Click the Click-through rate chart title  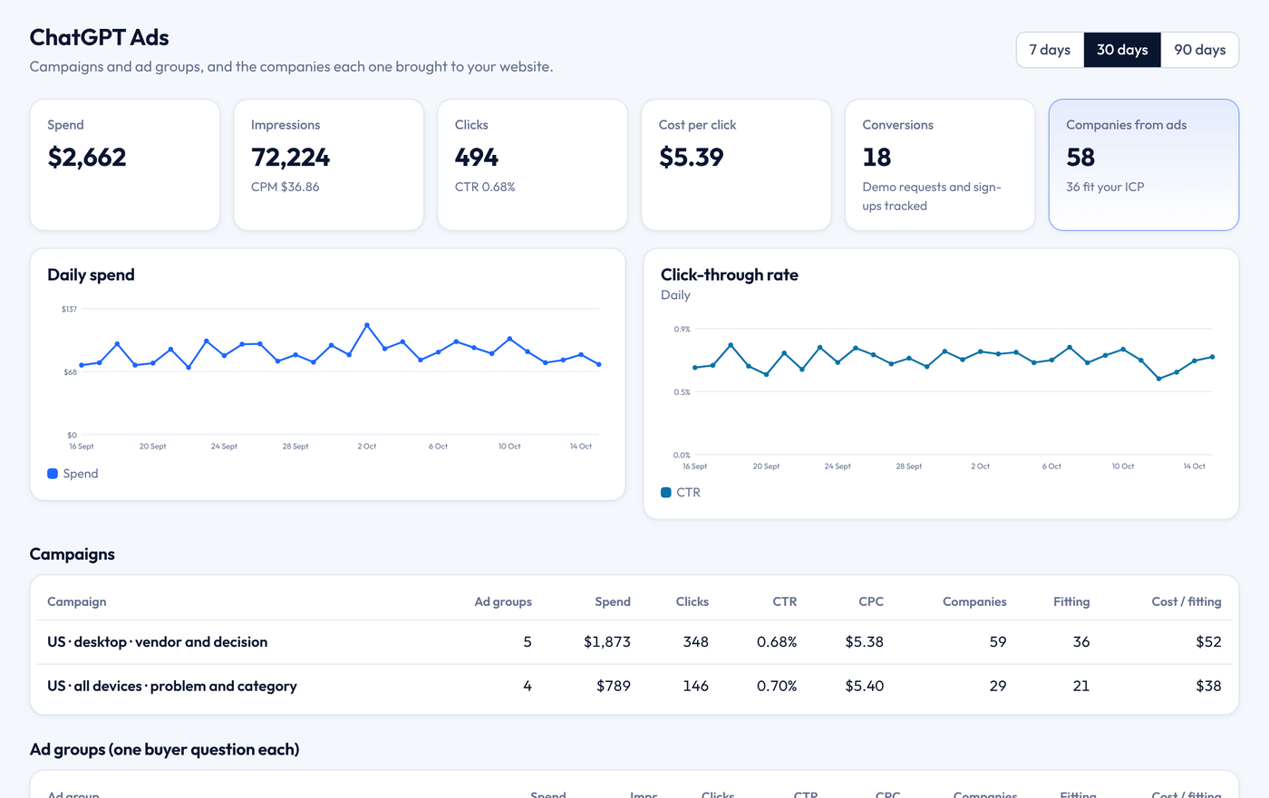730,275
